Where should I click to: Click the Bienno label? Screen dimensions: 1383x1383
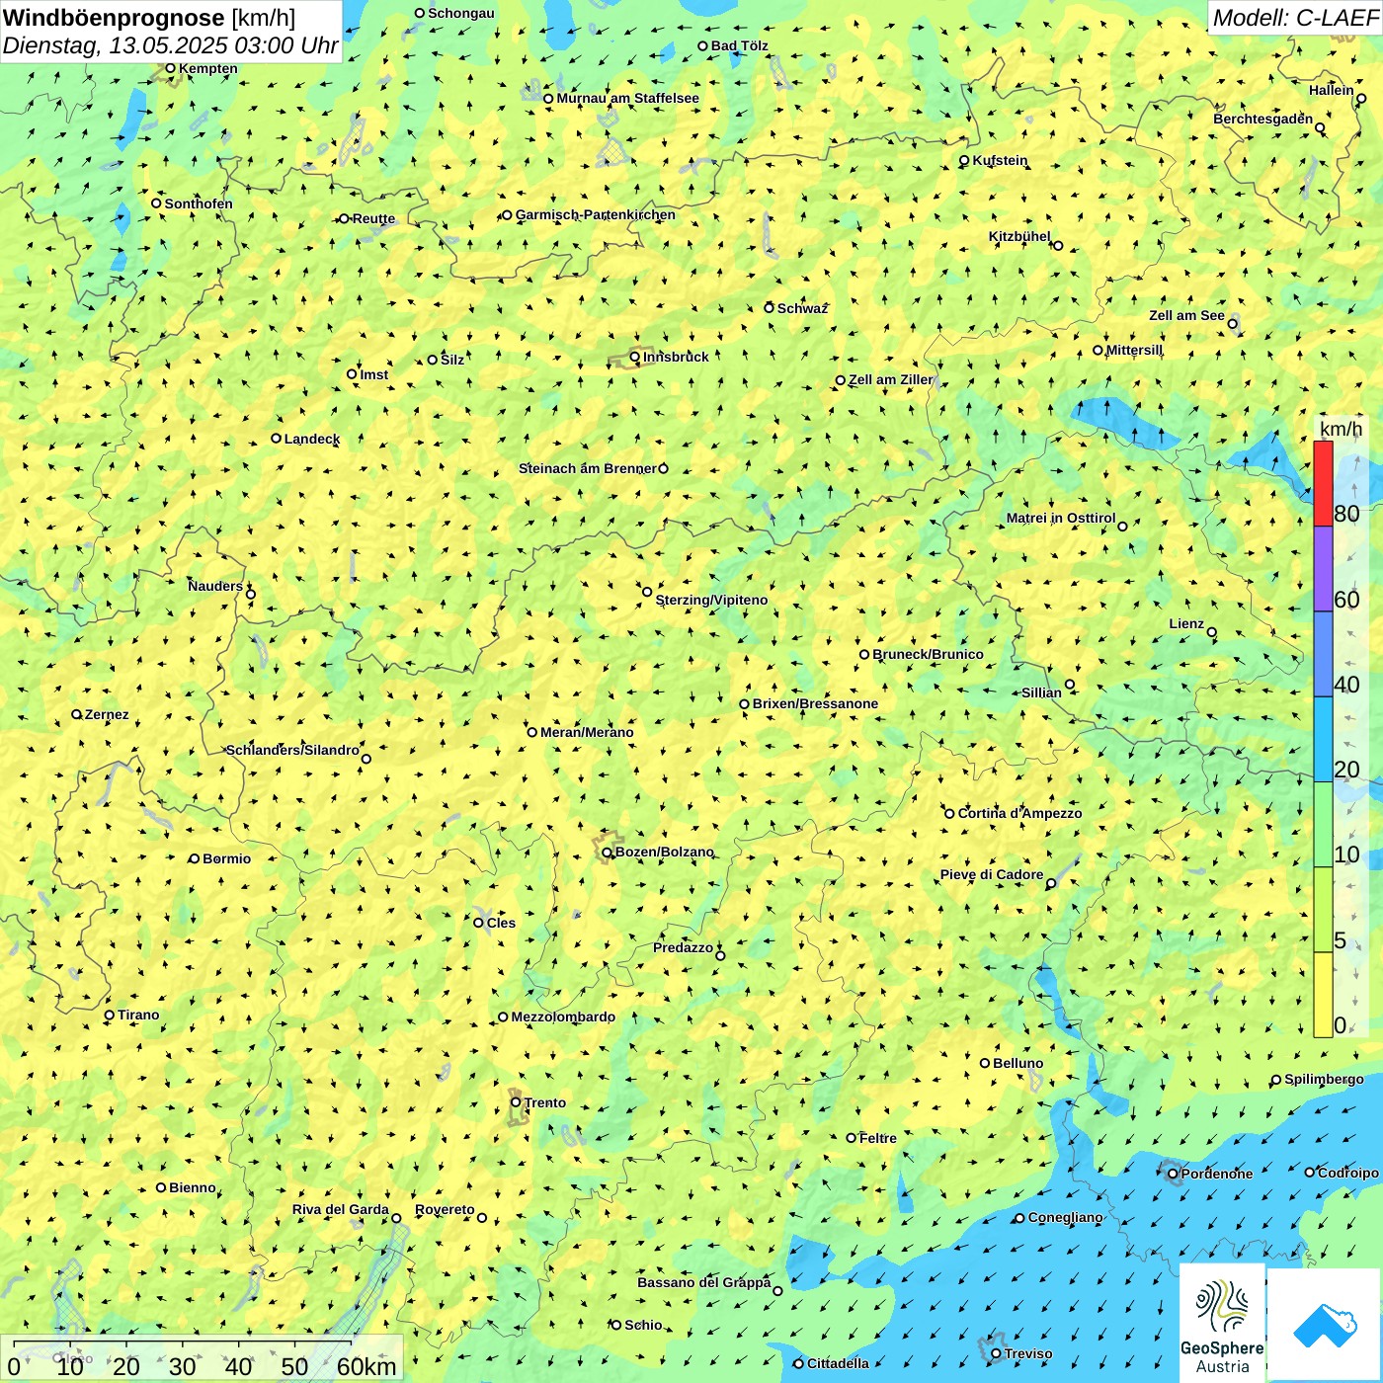(x=193, y=1187)
